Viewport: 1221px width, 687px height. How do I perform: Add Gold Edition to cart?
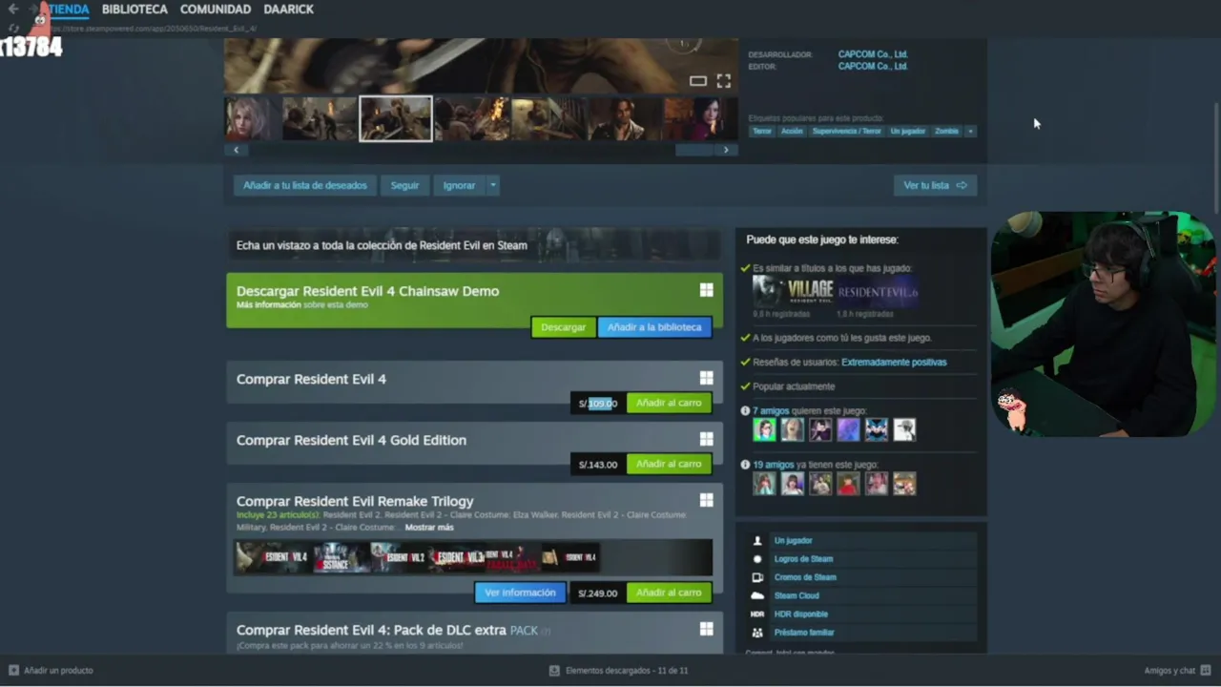click(669, 464)
